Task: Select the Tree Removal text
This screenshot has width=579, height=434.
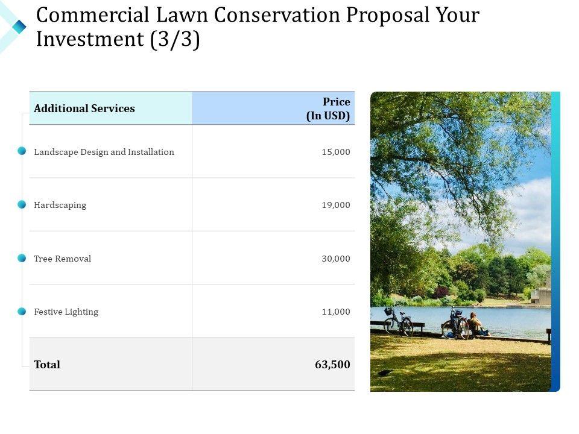Action: [x=63, y=259]
